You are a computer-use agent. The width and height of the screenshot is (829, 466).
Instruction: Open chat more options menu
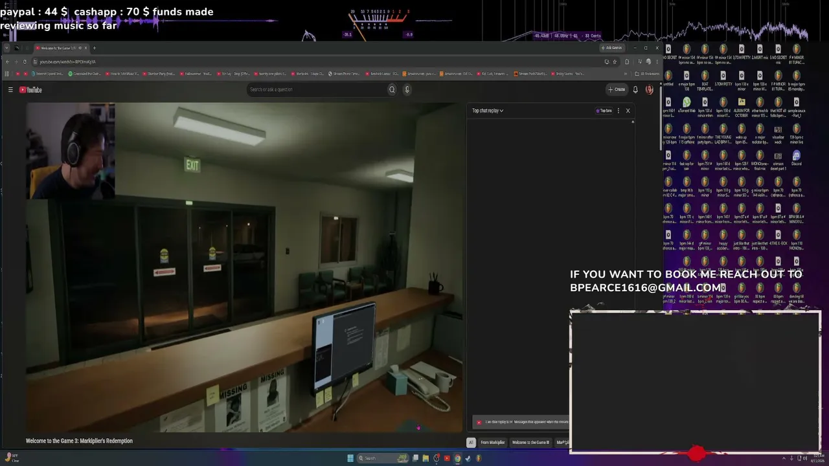coord(618,111)
